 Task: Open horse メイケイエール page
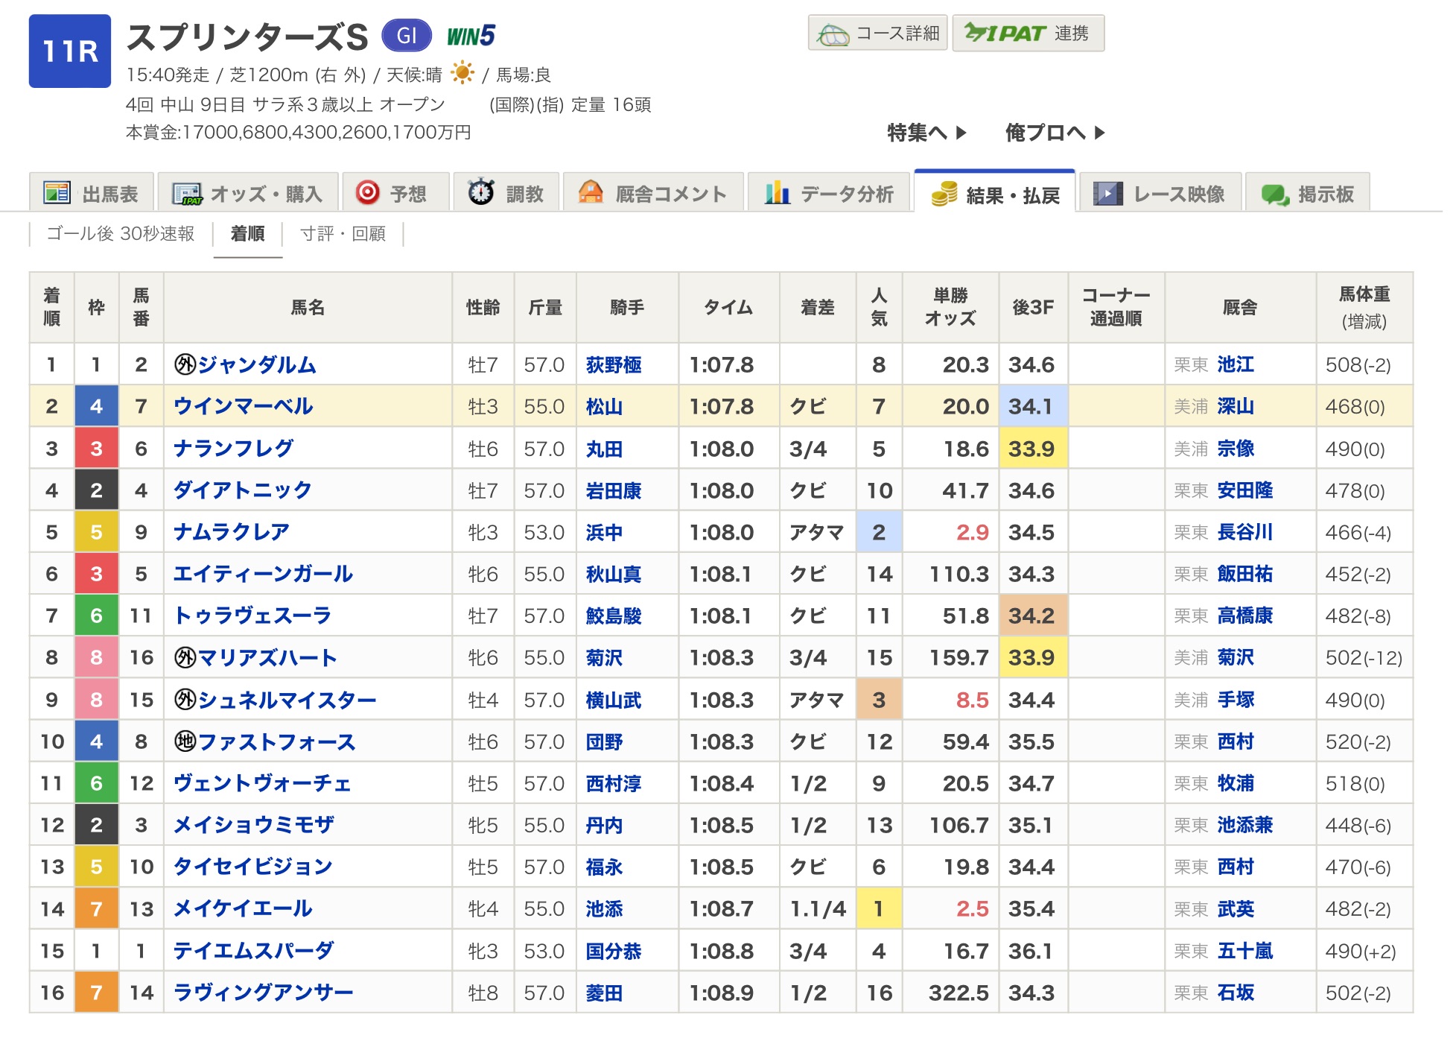[243, 908]
